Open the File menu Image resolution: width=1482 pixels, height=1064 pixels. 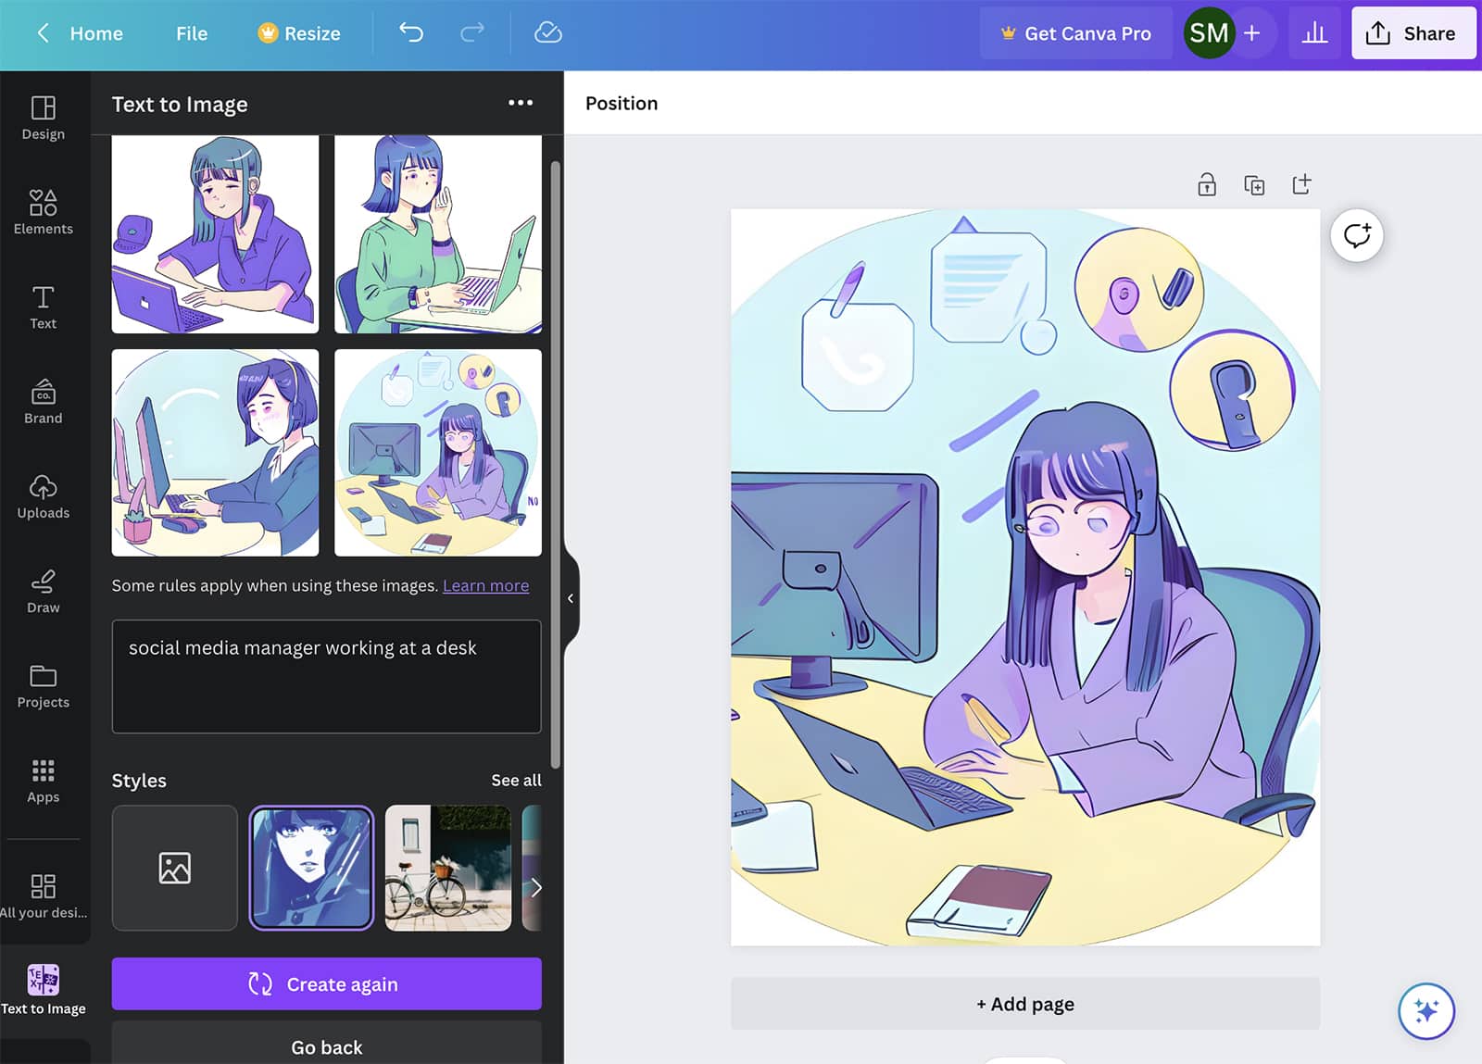coord(192,33)
